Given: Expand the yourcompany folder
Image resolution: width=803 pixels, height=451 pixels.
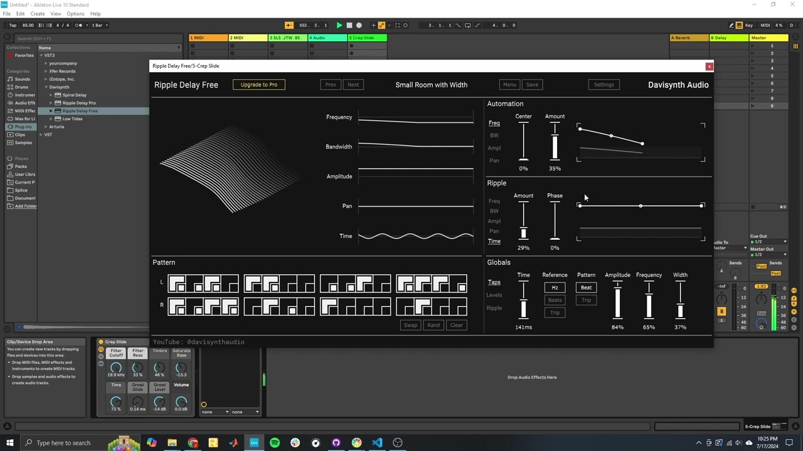Looking at the screenshot, I should pyautogui.click(x=46, y=63).
